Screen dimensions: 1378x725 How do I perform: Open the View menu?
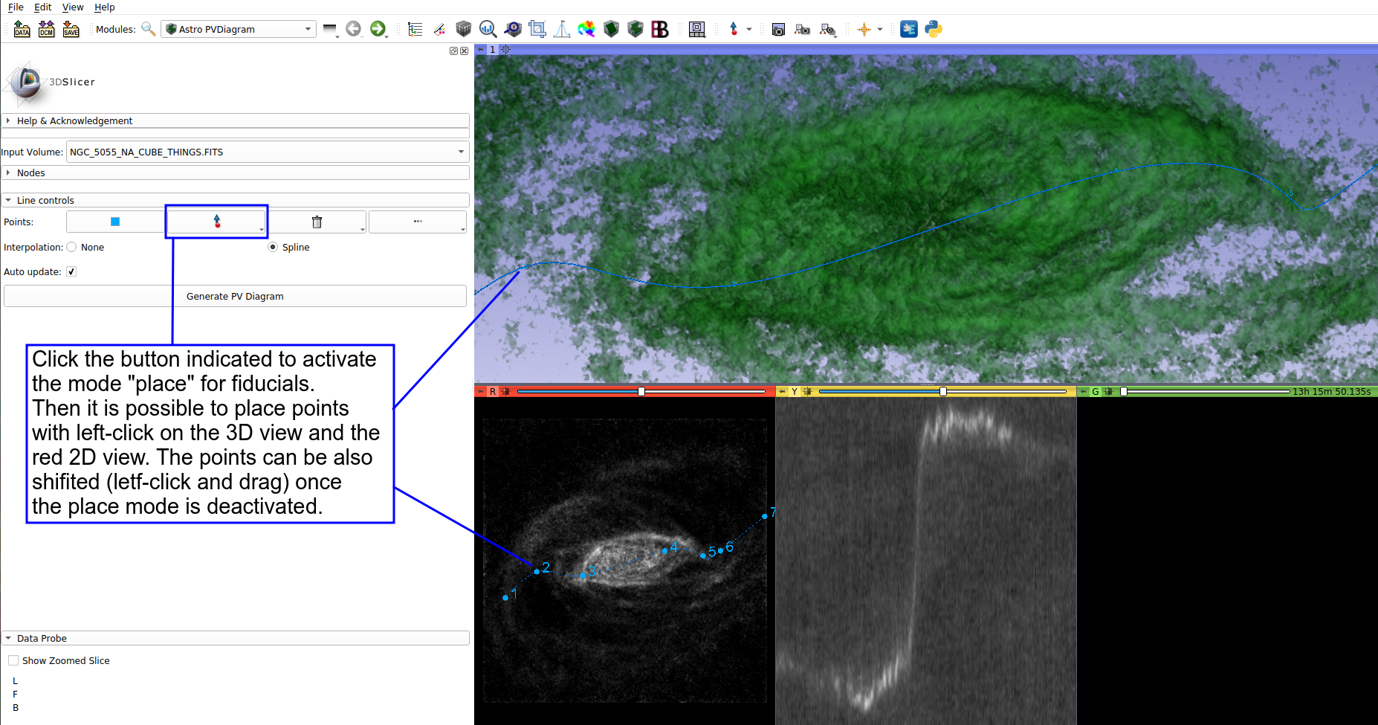(x=73, y=7)
